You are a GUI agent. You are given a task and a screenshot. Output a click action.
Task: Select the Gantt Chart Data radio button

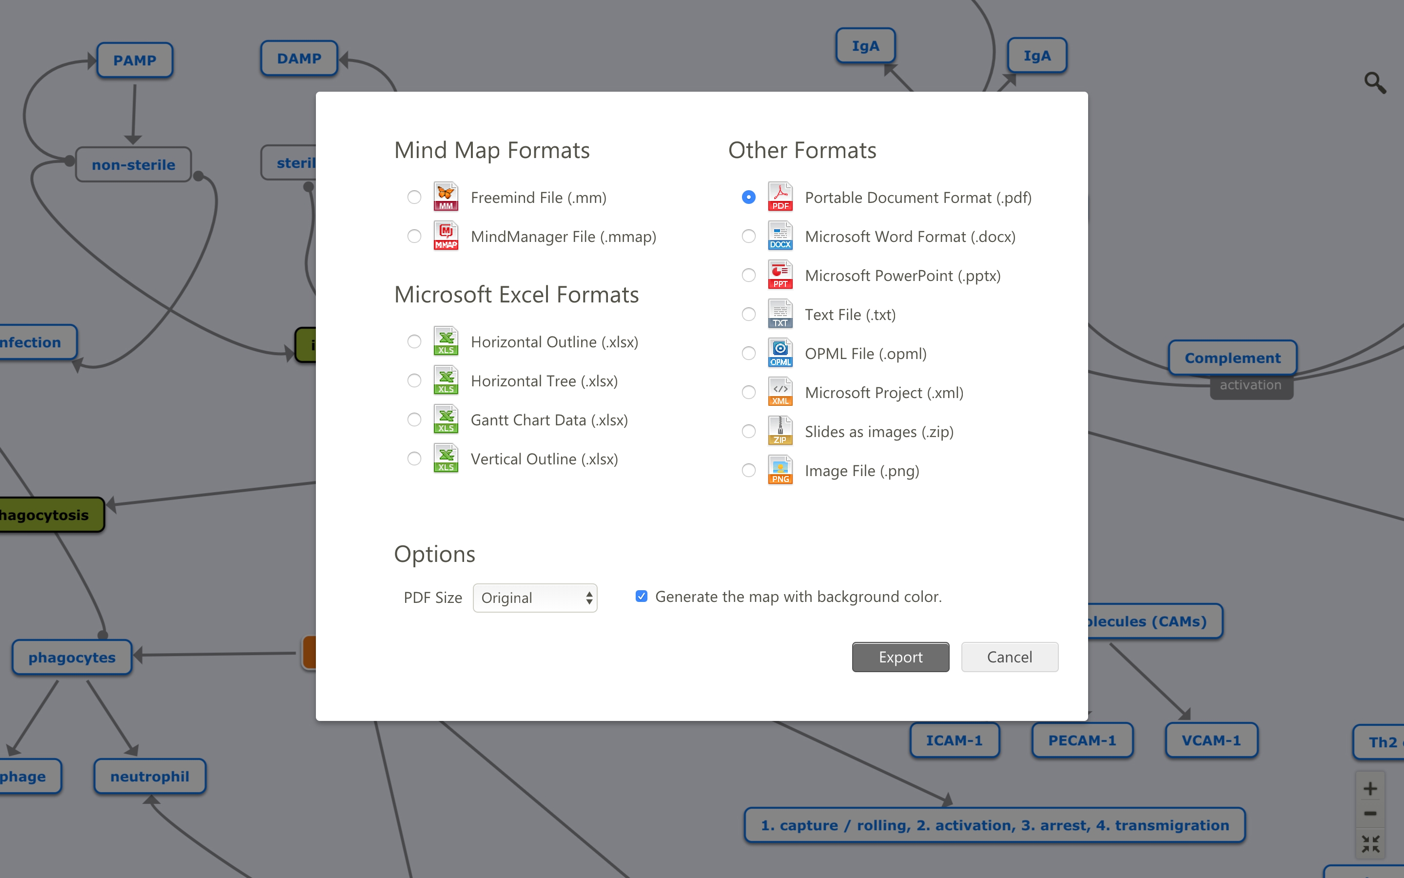pos(414,419)
